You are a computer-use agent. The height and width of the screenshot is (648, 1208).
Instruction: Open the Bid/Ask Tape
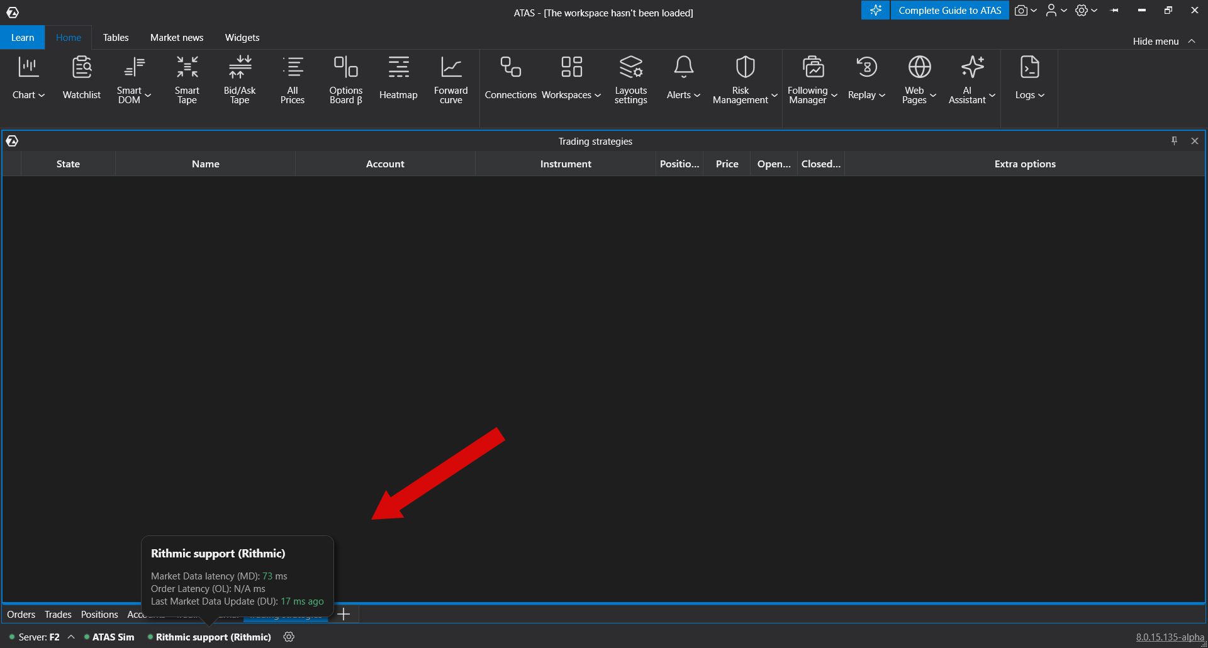click(240, 79)
